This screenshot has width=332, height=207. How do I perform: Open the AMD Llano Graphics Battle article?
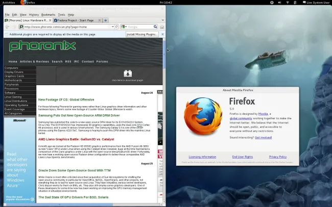click(x=76, y=139)
